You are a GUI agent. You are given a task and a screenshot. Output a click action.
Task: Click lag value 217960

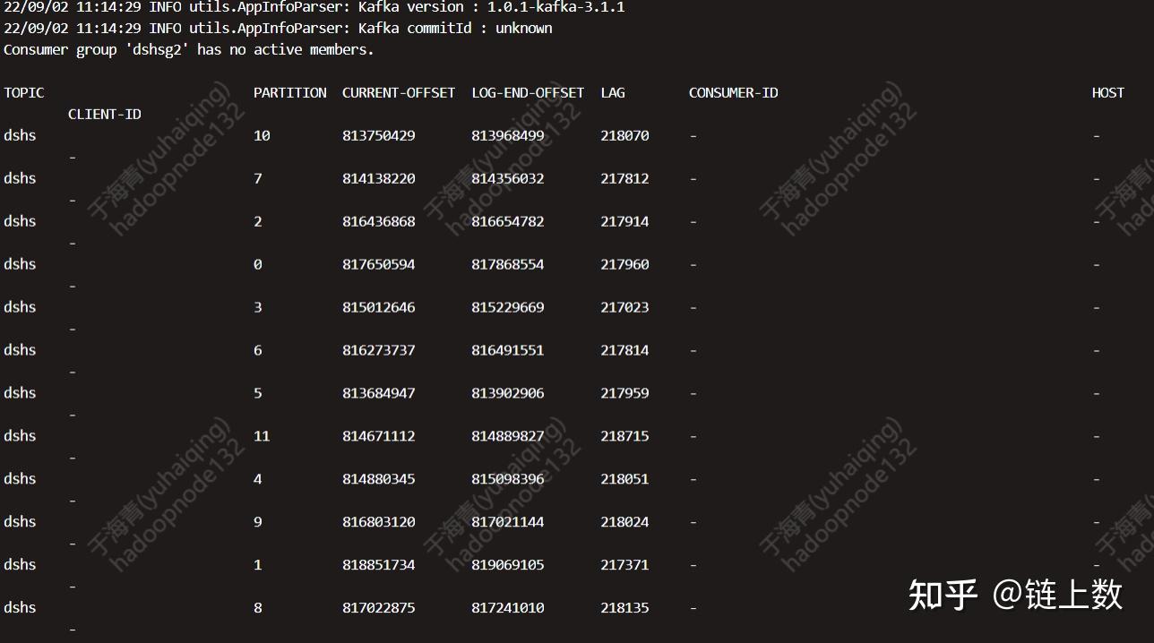625,264
